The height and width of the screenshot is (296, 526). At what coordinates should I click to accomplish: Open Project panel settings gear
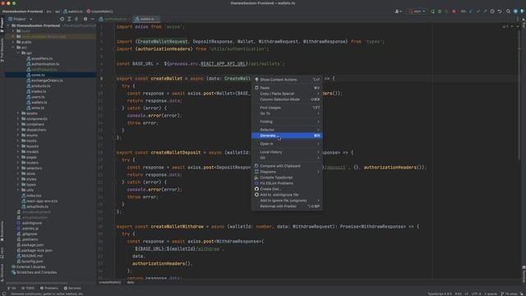[x=85, y=19]
